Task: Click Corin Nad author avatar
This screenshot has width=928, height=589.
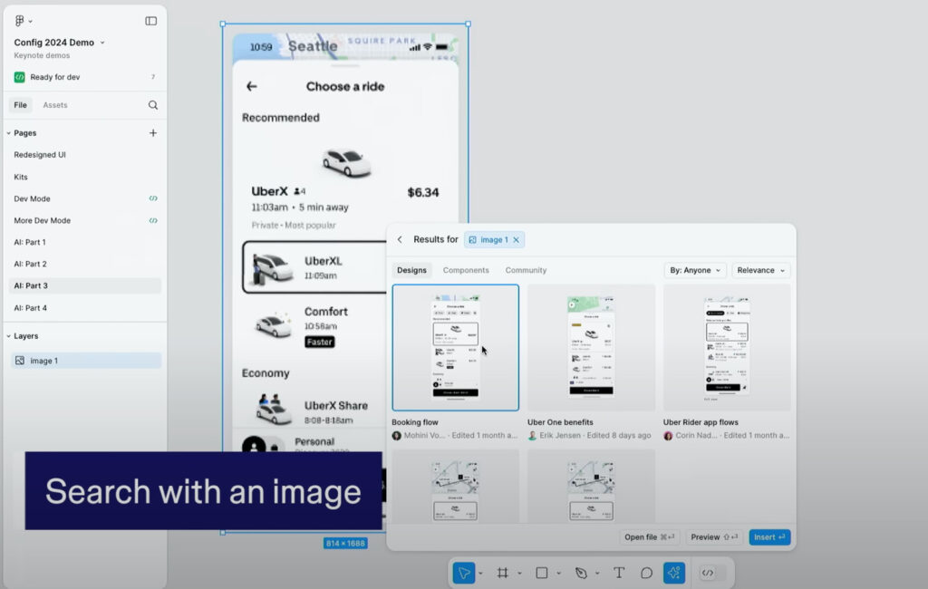Action: (x=668, y=436)
